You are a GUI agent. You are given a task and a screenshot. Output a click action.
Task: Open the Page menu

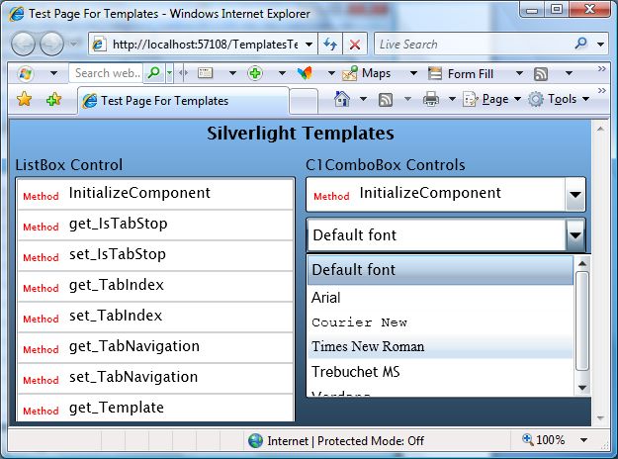point(491,99)
